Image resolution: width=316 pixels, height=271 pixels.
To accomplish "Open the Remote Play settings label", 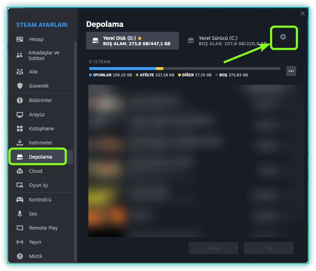I will tap(43, 228).
